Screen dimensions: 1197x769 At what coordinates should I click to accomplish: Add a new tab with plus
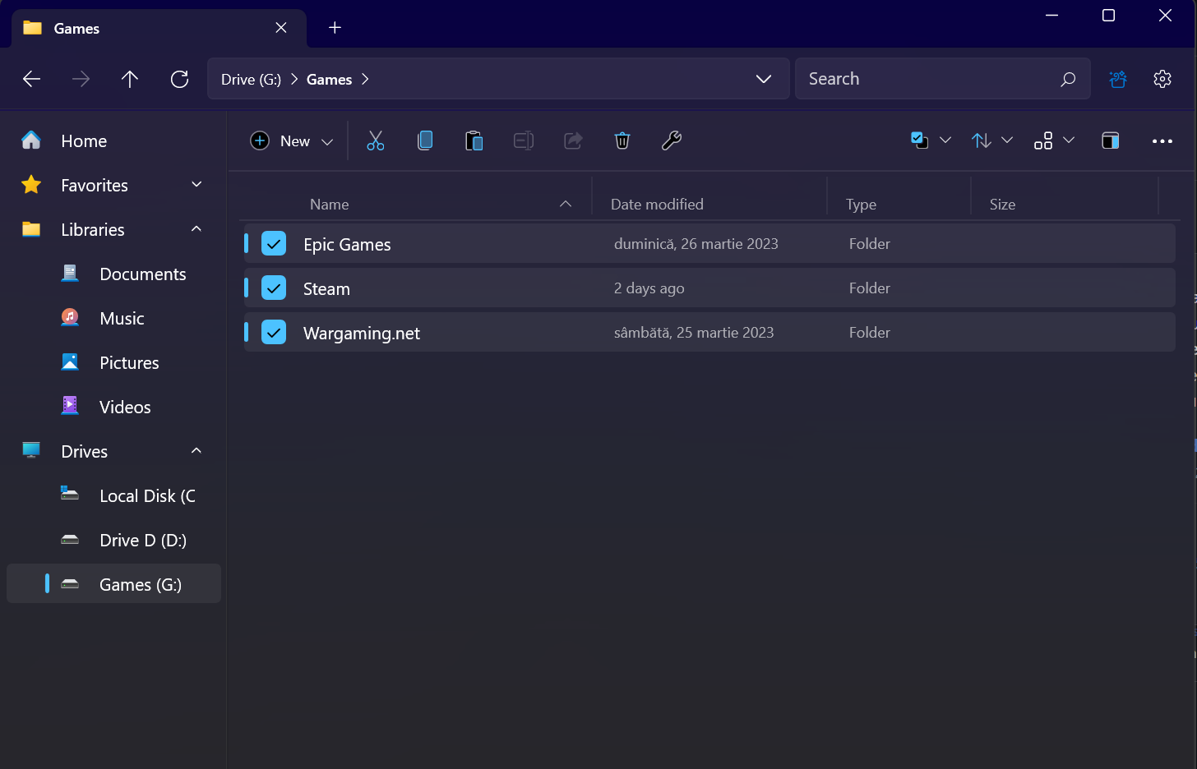(335, 28)
